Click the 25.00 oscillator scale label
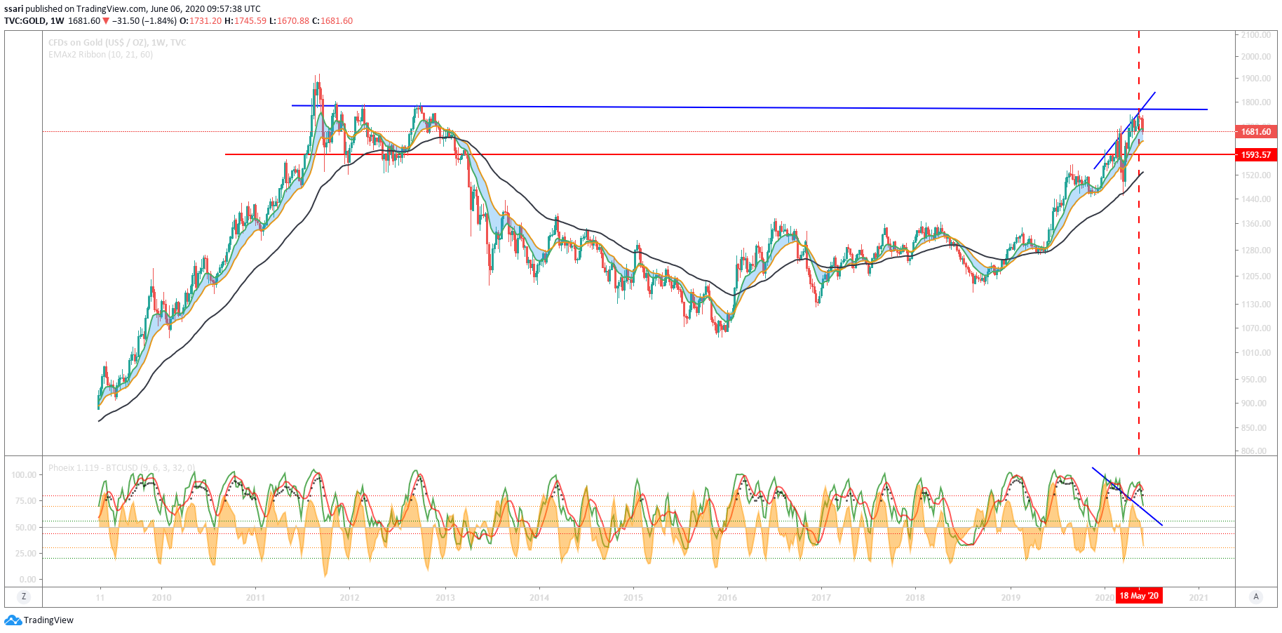 coord(26,554)
